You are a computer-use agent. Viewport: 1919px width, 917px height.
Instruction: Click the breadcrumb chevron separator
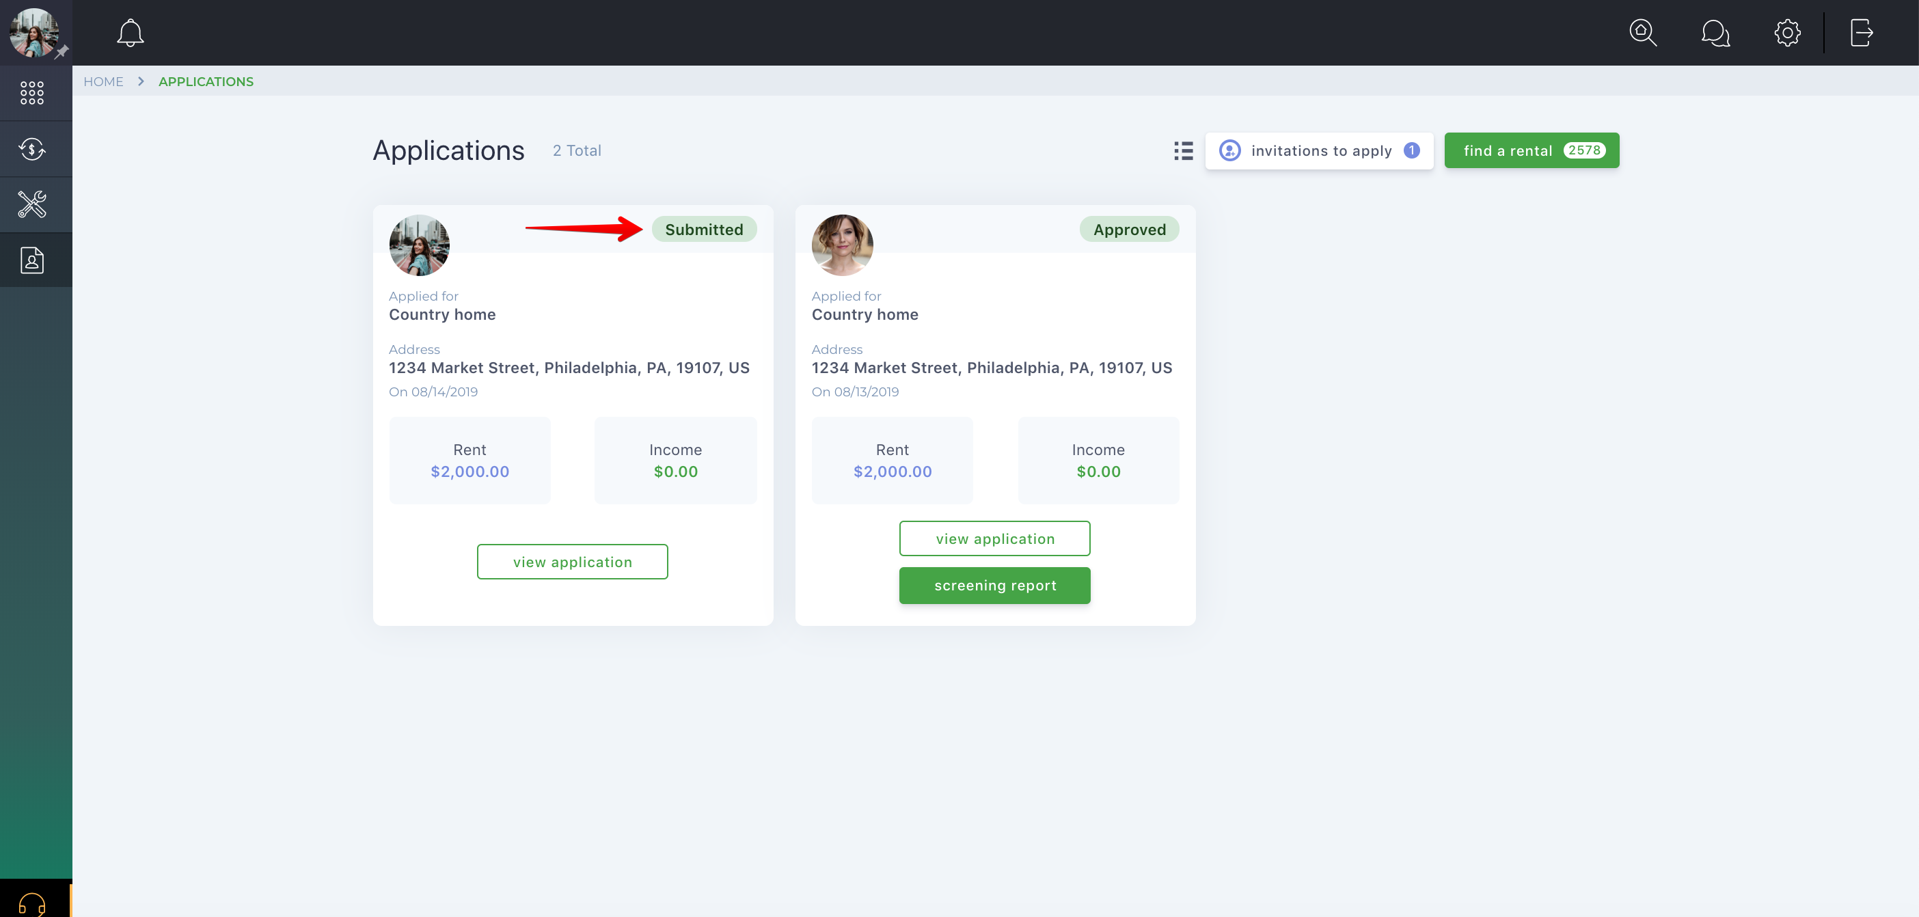coord(141,81)
